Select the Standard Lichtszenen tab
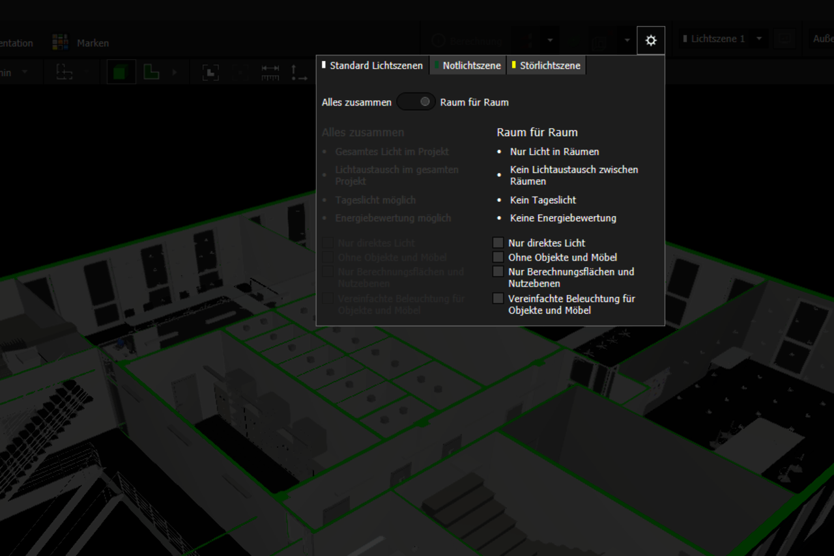The height and width of the screenshot is (556, 834). 372,66
